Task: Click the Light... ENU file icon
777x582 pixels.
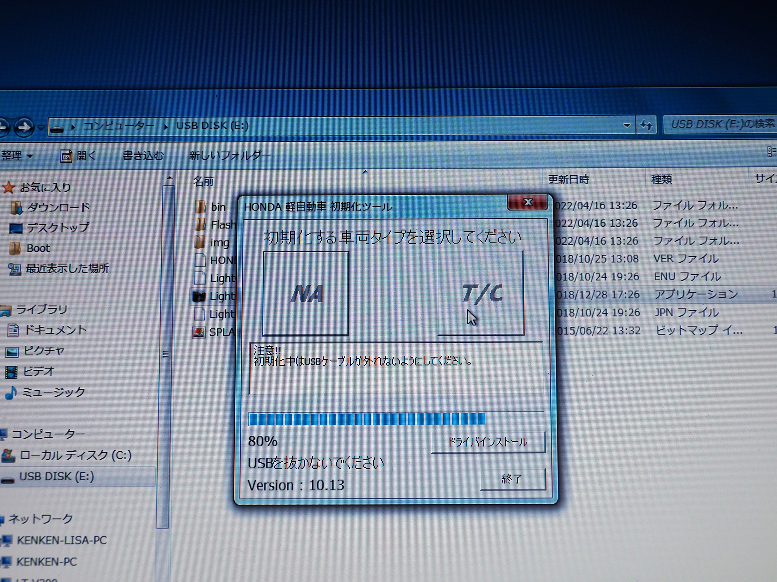Action: click(x=200, y=278)
